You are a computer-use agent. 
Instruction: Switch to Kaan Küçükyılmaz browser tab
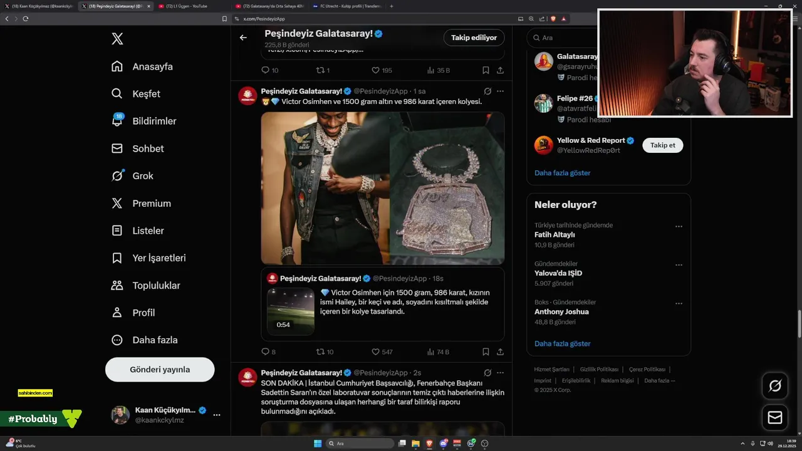click(41, 6)
